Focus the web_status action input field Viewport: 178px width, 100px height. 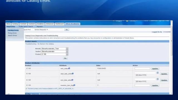pyautogui.click(x=142, y=69)
